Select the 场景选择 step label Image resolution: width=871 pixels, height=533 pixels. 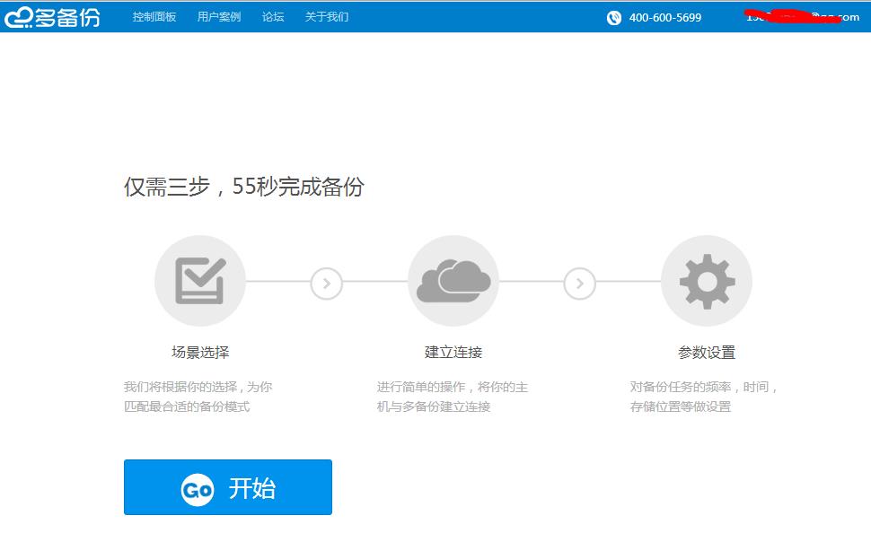200,353
